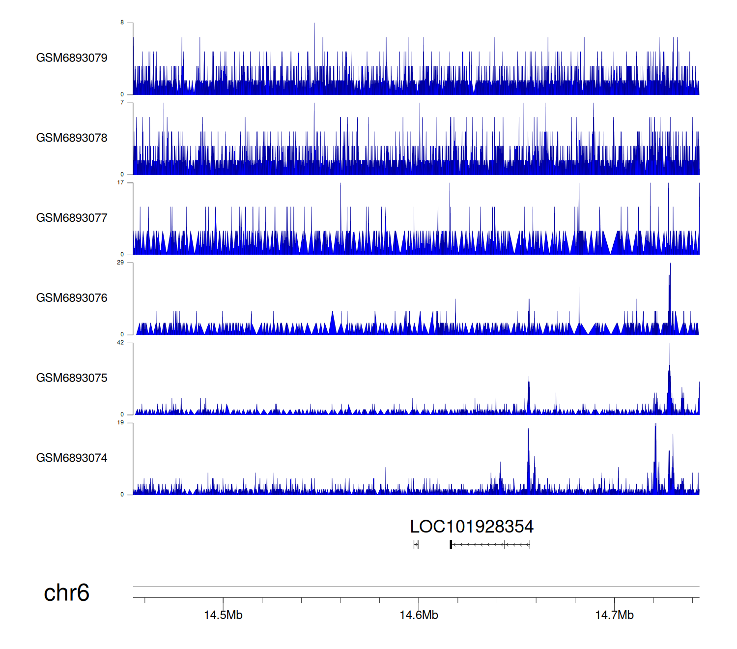Click the LOC101928354 gene name
Screen dimensions: 737x649
(471, 527)
